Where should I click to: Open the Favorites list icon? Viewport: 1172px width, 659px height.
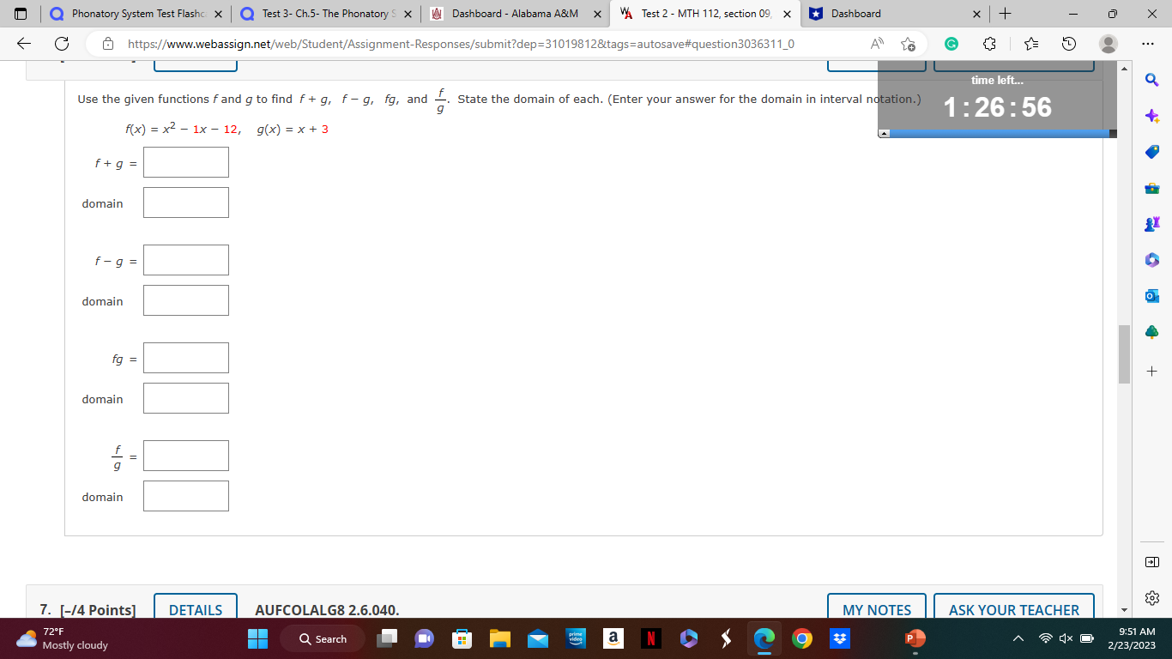(1032, 44)
